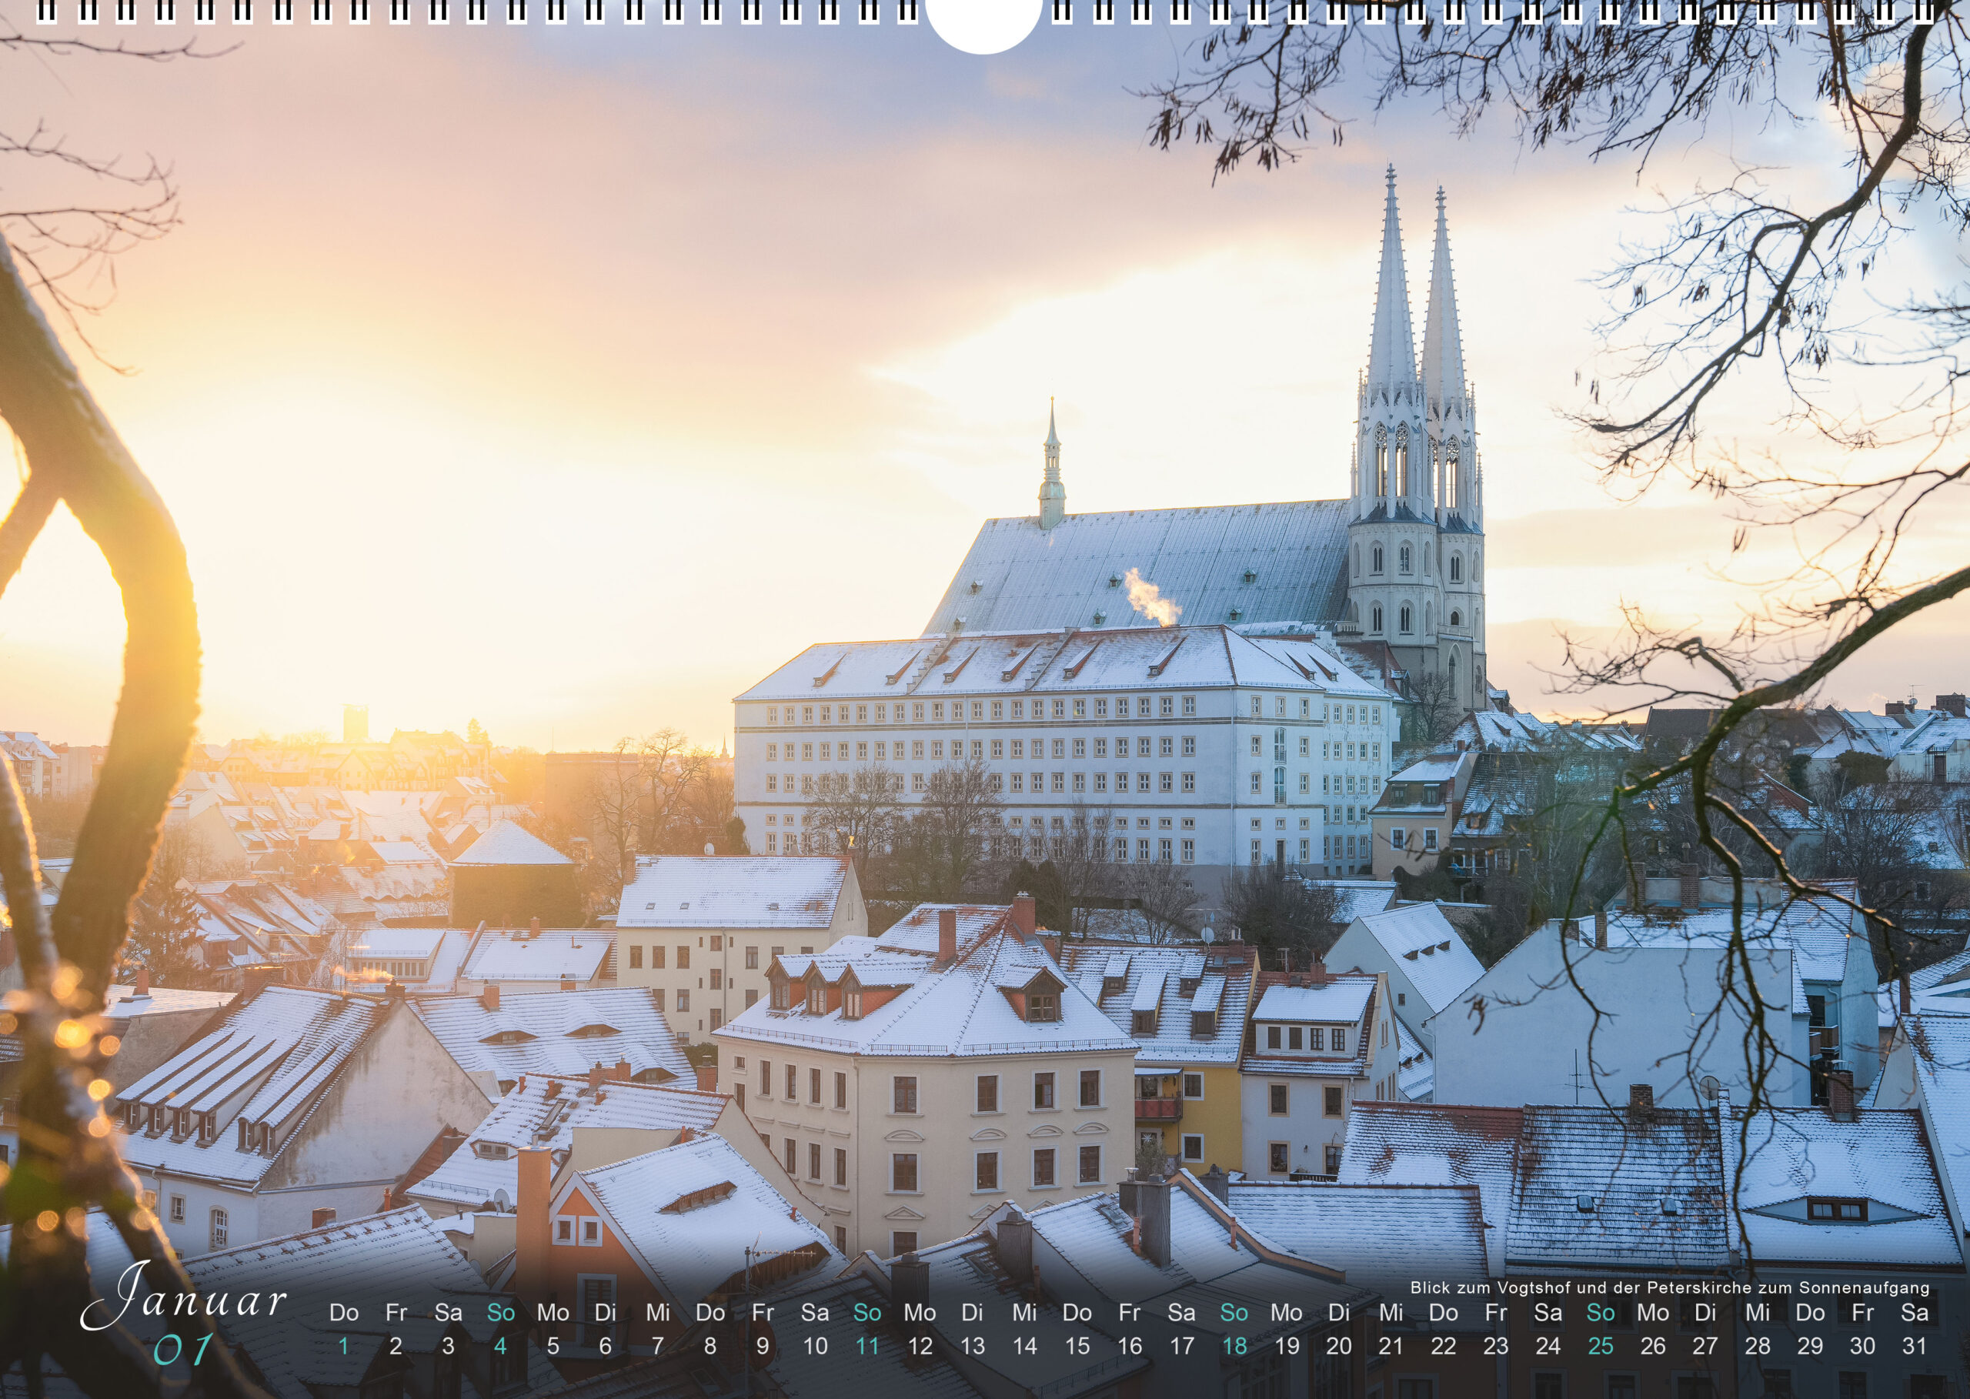The image size is (1970, 1399).
Task: Select date 28 in the calendar row
Action: (x=1758, y=1346)
